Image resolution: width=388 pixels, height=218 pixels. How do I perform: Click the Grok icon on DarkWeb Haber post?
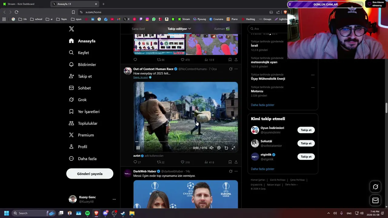(231, 171)
